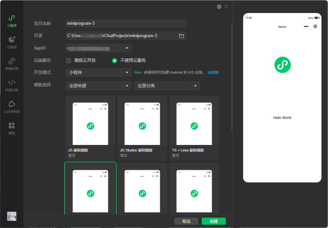Screen dimensions: 328x228
Task: Choose the JS-基础模版 template thumbnail
Action: point(90,123)
